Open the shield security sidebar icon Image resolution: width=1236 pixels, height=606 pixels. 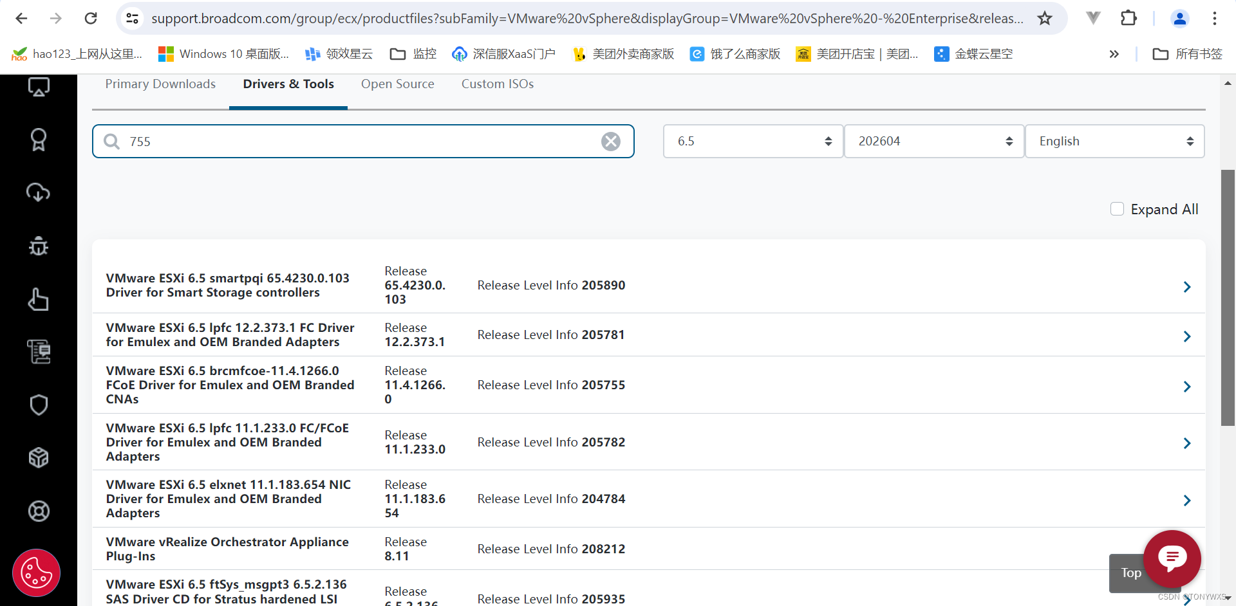(x=39, y=405)
